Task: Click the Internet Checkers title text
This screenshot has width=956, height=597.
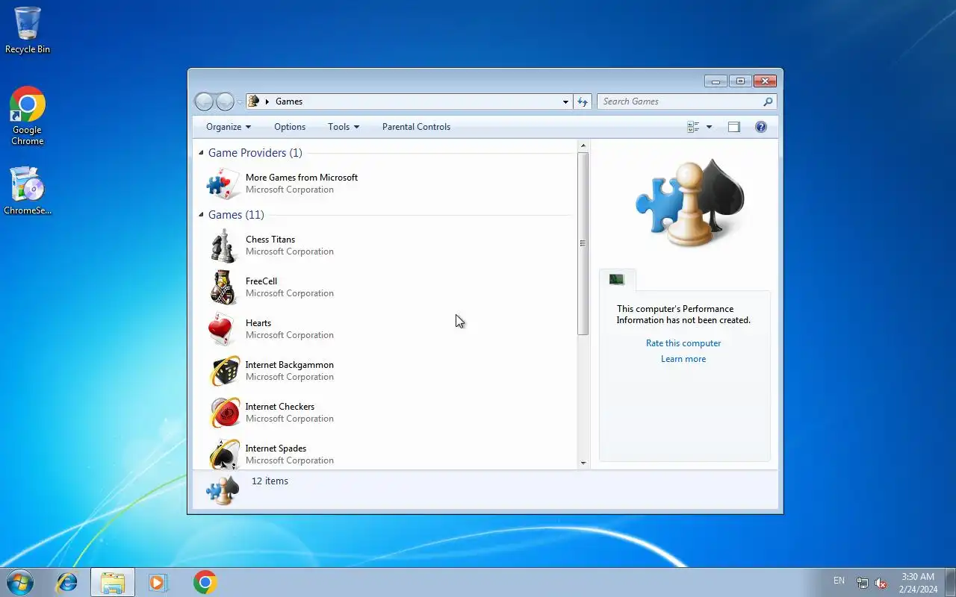Action: click(x=280, y=407)
